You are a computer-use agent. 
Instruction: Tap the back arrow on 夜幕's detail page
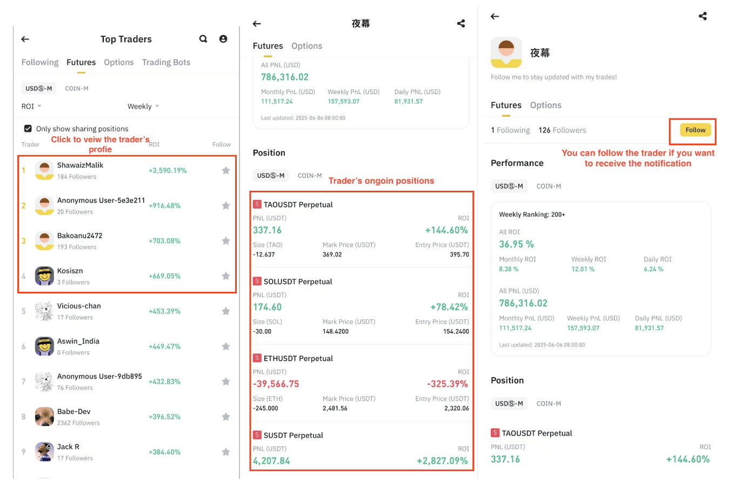point(495,17)
